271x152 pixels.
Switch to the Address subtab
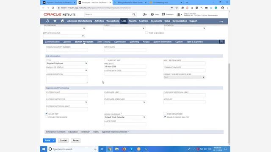coord(67,42)
